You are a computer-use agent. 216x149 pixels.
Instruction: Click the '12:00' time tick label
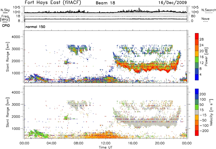click(x=106, y=143)
